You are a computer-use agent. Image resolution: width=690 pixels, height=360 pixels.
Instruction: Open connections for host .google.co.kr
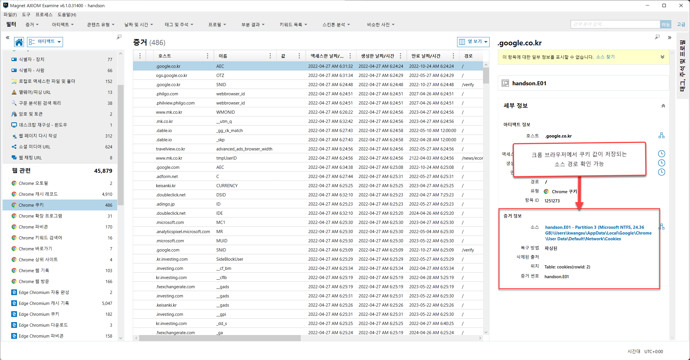click(662, 136)
